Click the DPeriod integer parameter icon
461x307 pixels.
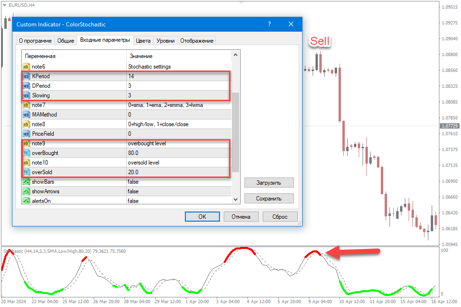[26, 86]
